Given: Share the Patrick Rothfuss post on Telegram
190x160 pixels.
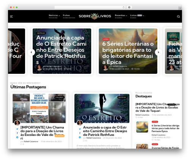Looking at the screenshot, I should (80, 137).
